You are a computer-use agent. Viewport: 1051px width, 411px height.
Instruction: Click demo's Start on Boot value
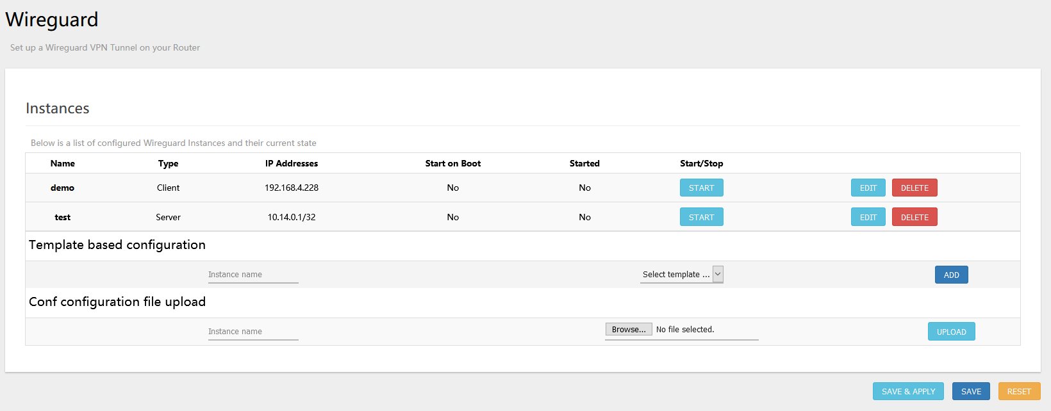click(x=453, y=188)
